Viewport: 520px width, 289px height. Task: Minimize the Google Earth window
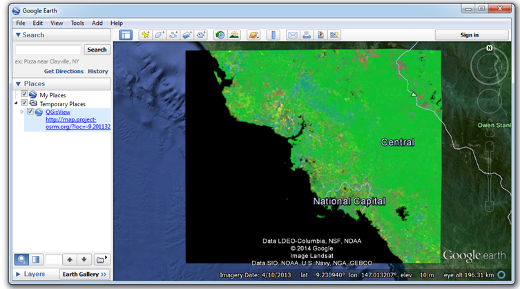click(468, 8)
